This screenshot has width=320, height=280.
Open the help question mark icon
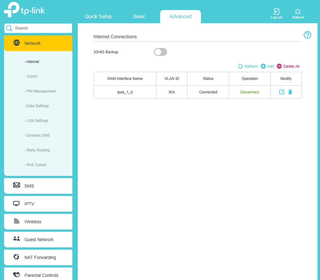(x=307, y=35)
